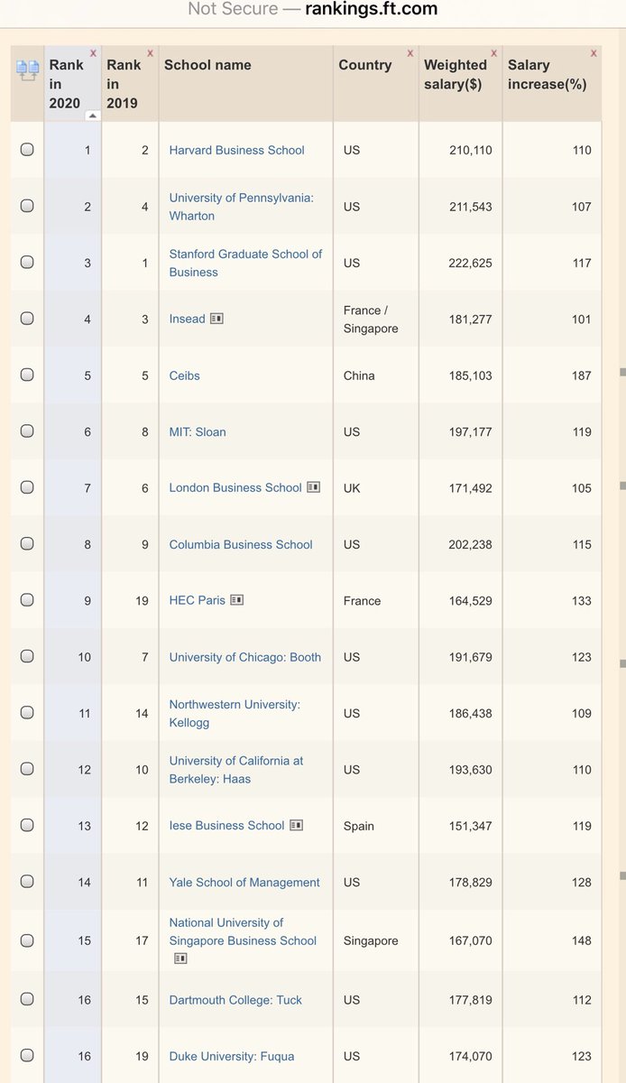Image resolution: width=626 pixels, height=1083 pixels.
Task: Open the MIT: Sloan link
Action: [x=198, y=431]
